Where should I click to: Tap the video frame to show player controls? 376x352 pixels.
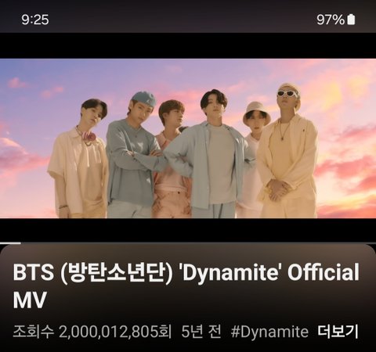(188, 138)
